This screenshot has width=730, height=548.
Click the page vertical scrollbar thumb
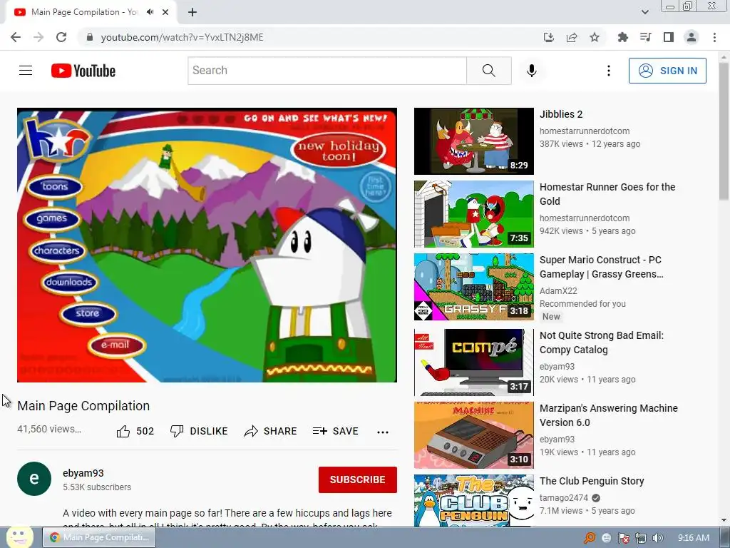pyautogui.click(x=724, y=131)
